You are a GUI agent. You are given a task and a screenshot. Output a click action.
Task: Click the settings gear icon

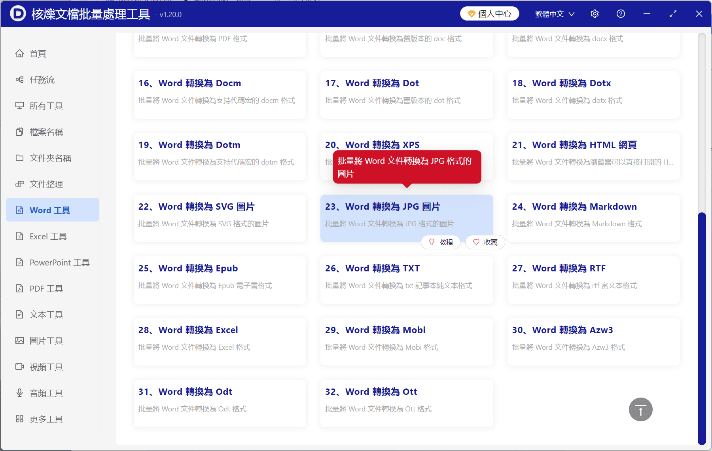pyautogui.click(x=595, y=14)
